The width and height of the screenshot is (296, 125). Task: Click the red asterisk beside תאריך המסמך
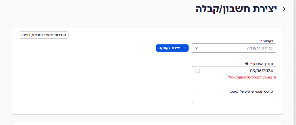pyautogui.click(x=251, y=64)
